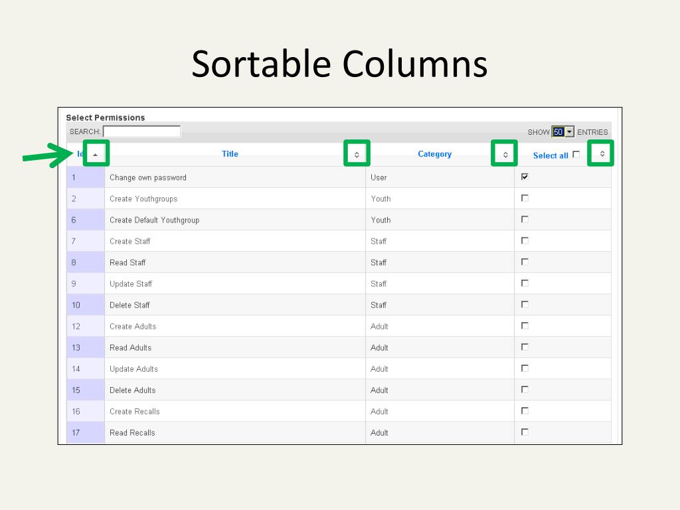Image resolution: width=680 pixels, height=510 pixels.
Task: Click Id cell 14
Action: pyautogui.click(x=86, y=369)
